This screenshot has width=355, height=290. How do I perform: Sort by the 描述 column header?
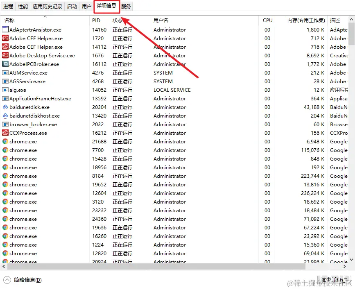tap(337, 20)
